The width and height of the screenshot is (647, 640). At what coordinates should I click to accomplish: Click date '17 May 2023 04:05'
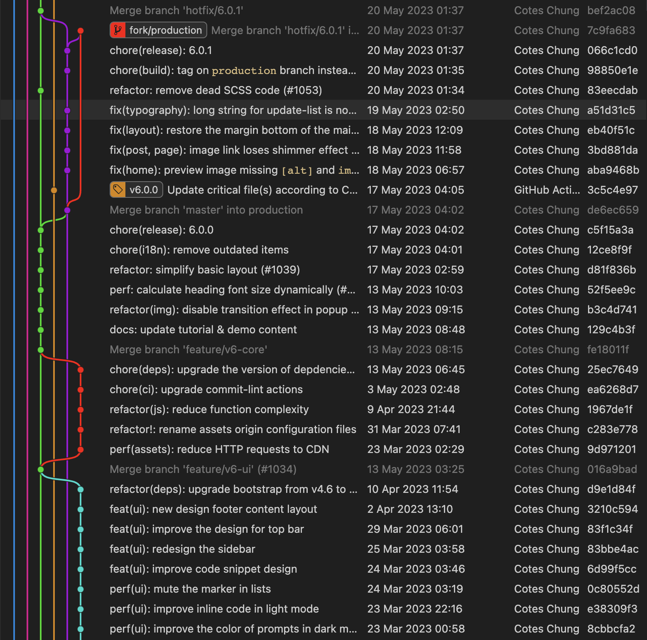point(416,190)
